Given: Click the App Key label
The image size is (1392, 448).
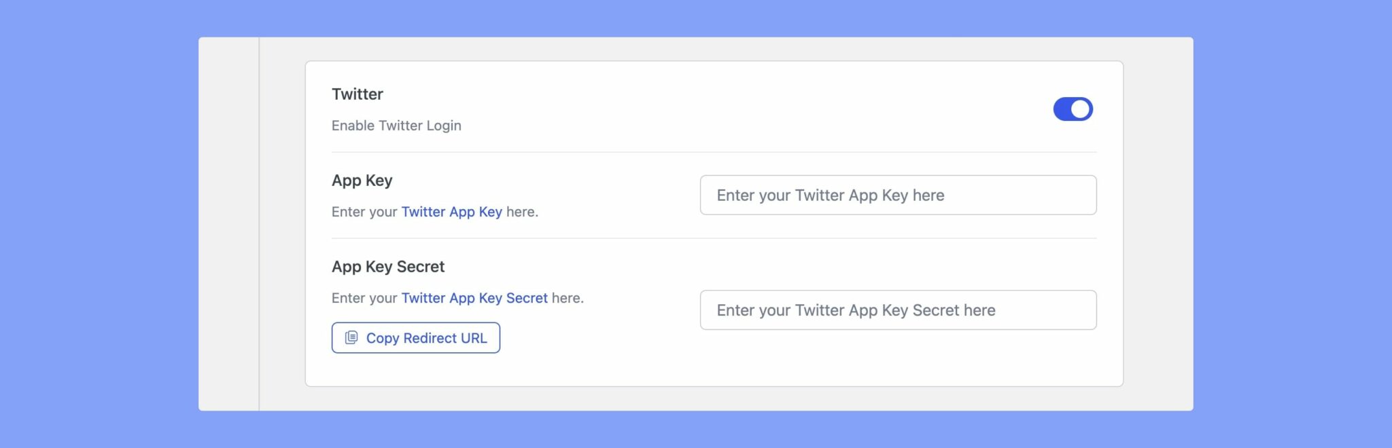Looking at the screenshot, I should tap(362, 180).
